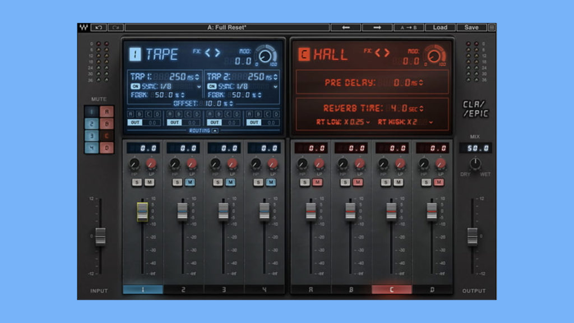Screen dimensions: 574x323
Task: Click the redo arrow icon
Action: coord(117,27)
